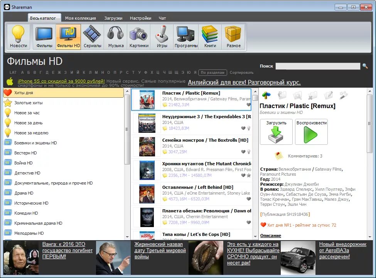Click the green apple ad icon
Image resolution: width=376 pixels, height=278 pixels.
click(10, 81)
